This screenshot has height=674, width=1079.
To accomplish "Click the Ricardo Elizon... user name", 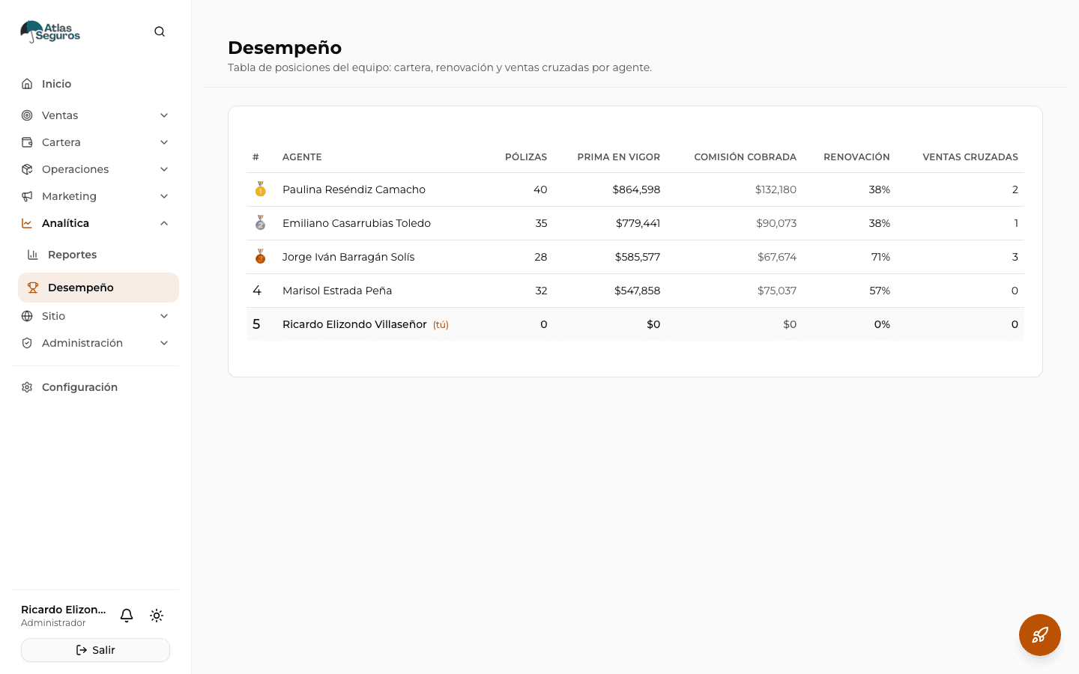I will point(64,610).
